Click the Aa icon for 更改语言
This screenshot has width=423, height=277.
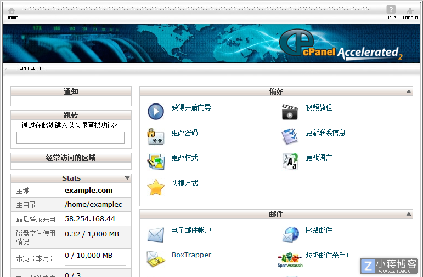(x=290, y=161)
